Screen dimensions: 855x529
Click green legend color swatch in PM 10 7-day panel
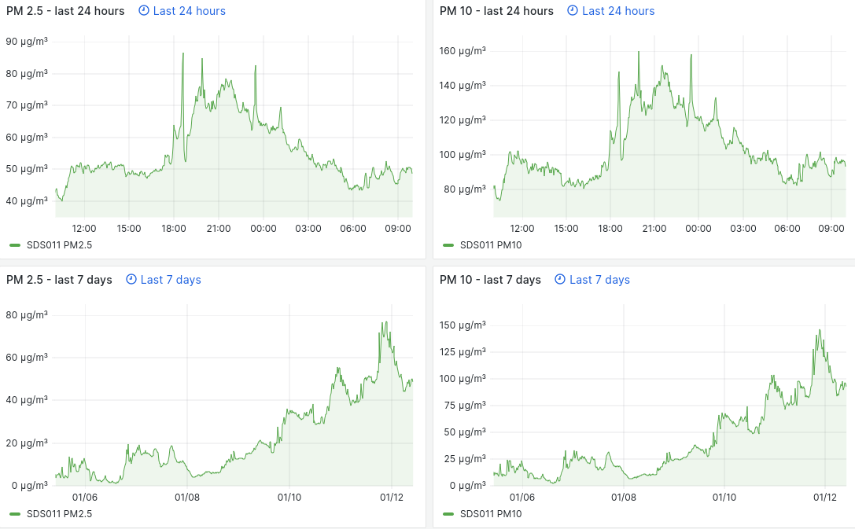448,514
